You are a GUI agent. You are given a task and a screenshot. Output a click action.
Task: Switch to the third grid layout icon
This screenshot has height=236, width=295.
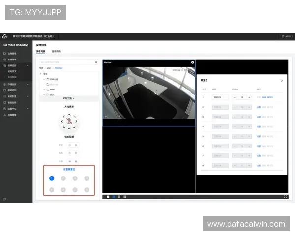coord(119,197)
